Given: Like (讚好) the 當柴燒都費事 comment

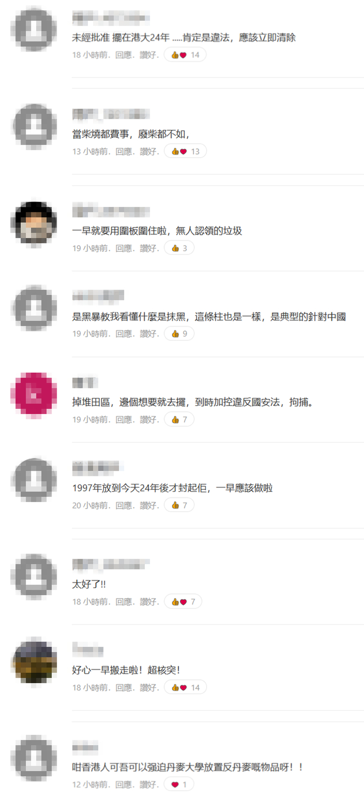Looking at the screenshot, I should 149,151.
